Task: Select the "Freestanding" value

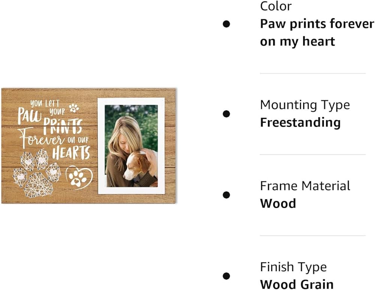Action: coord(300,122)
